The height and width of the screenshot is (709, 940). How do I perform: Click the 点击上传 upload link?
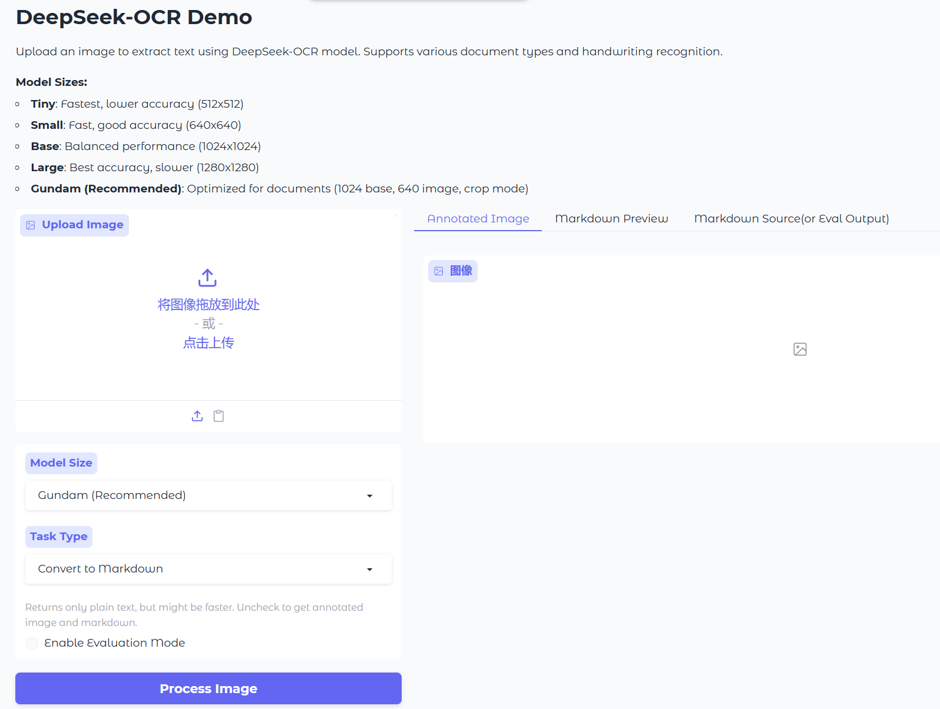pyautogui.click(x=208, y=343)
